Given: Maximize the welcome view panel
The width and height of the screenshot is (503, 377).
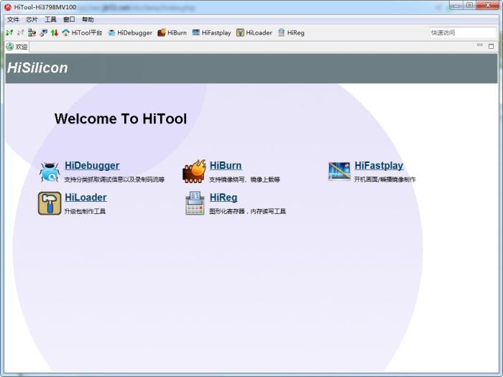Looking at the screenshot, I should 491,46.
